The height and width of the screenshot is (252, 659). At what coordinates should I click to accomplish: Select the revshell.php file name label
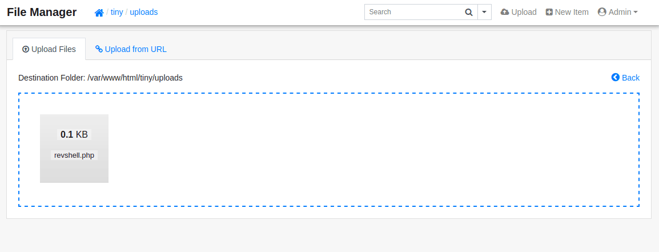click(74, 155)
